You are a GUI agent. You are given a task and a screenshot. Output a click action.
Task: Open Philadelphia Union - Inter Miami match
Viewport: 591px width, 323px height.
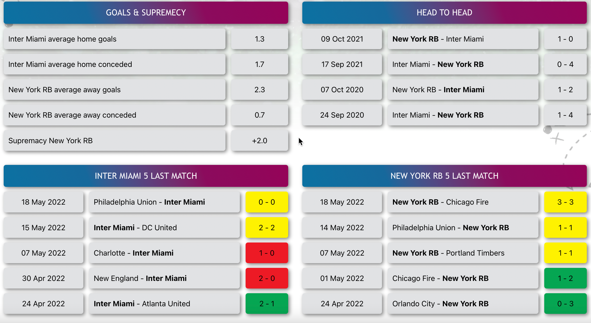click(x=164, y=202)
